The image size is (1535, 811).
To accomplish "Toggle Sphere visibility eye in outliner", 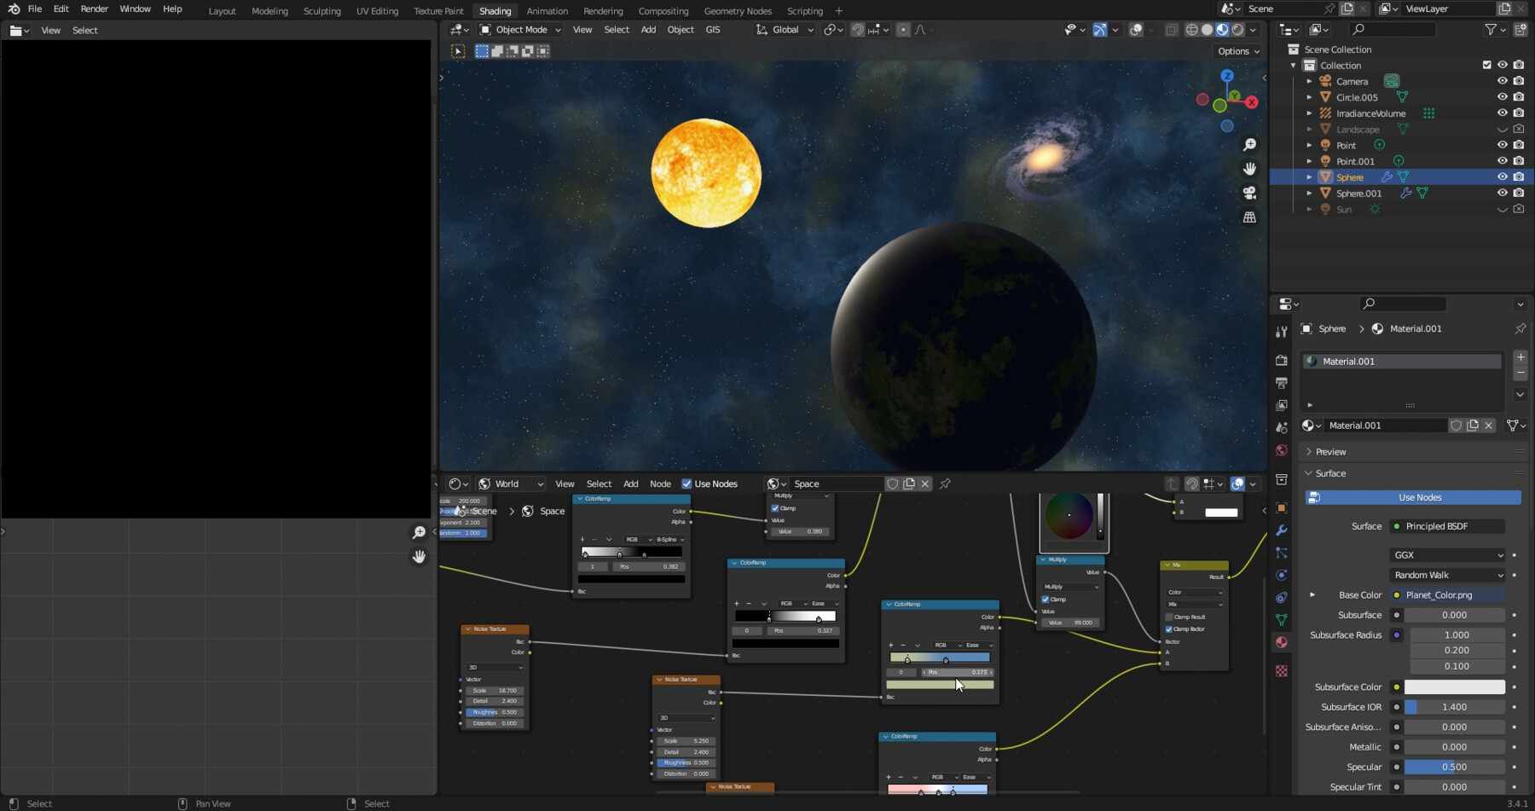I will [x=1503, y=177].
